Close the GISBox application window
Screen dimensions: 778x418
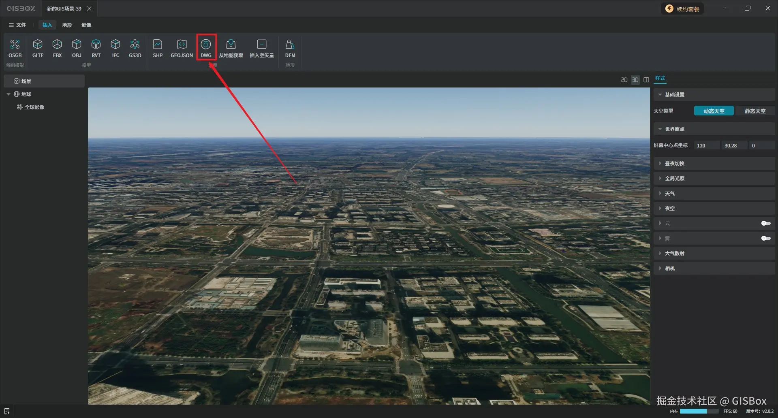768,8
